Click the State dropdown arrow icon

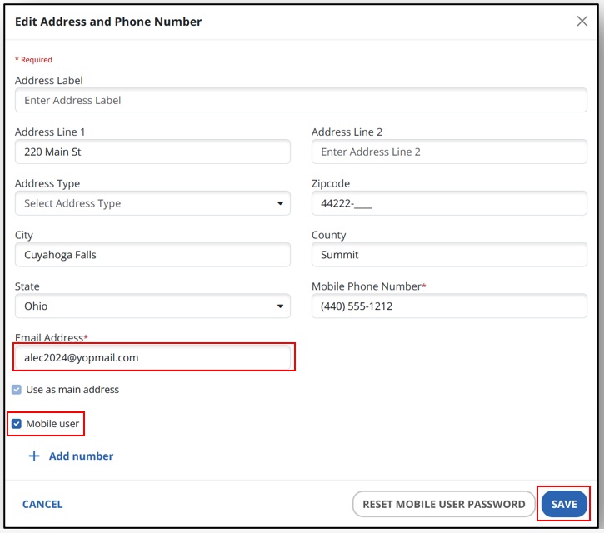(279, 306)
